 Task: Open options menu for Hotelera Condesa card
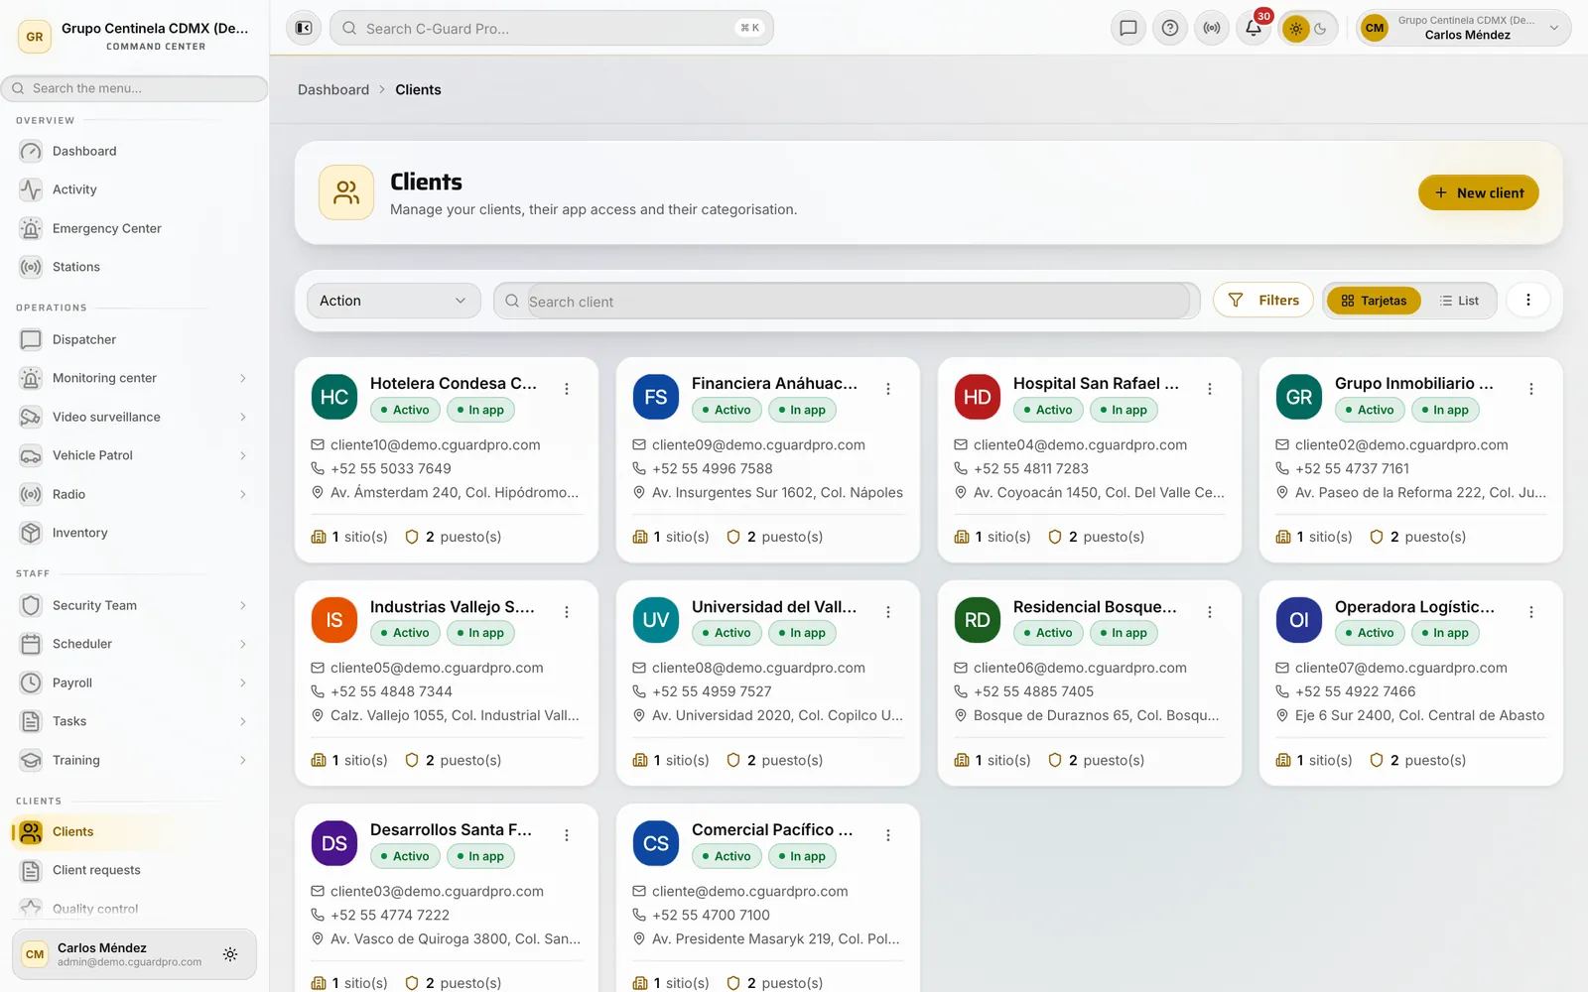(567, 389)
